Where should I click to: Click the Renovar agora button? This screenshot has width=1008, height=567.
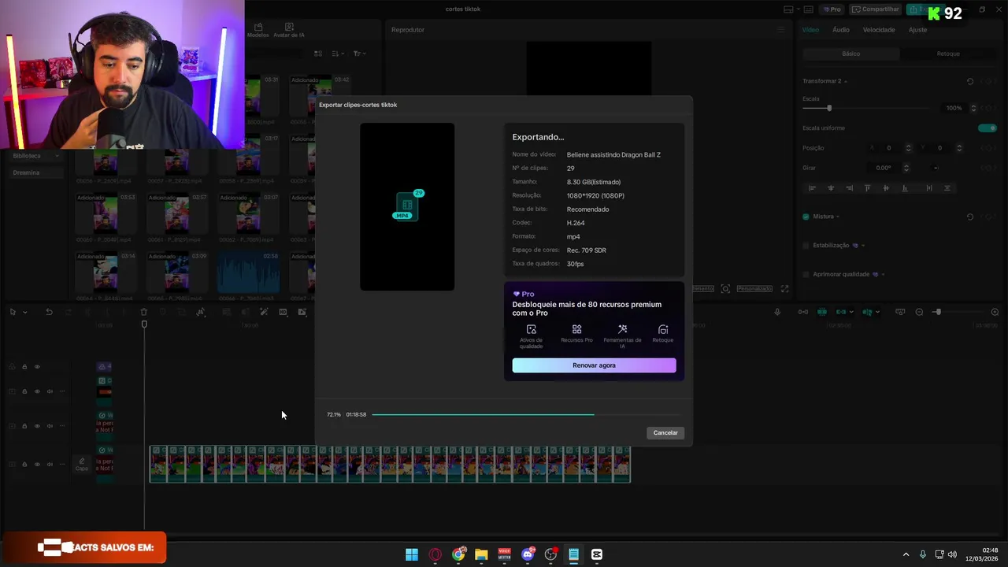click(x=594, y=365)
